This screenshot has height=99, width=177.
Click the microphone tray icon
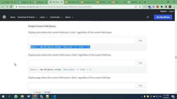coord(145,97)
